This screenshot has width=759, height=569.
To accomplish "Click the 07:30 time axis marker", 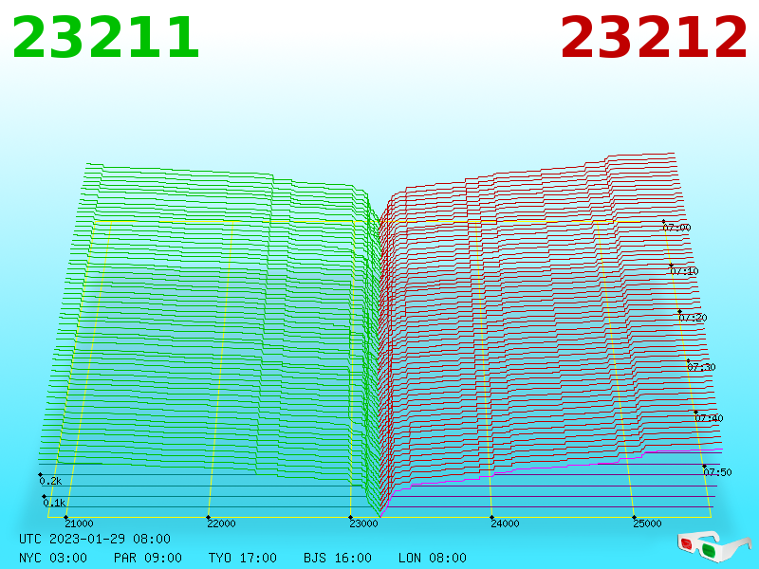I will tap(701, 367).
